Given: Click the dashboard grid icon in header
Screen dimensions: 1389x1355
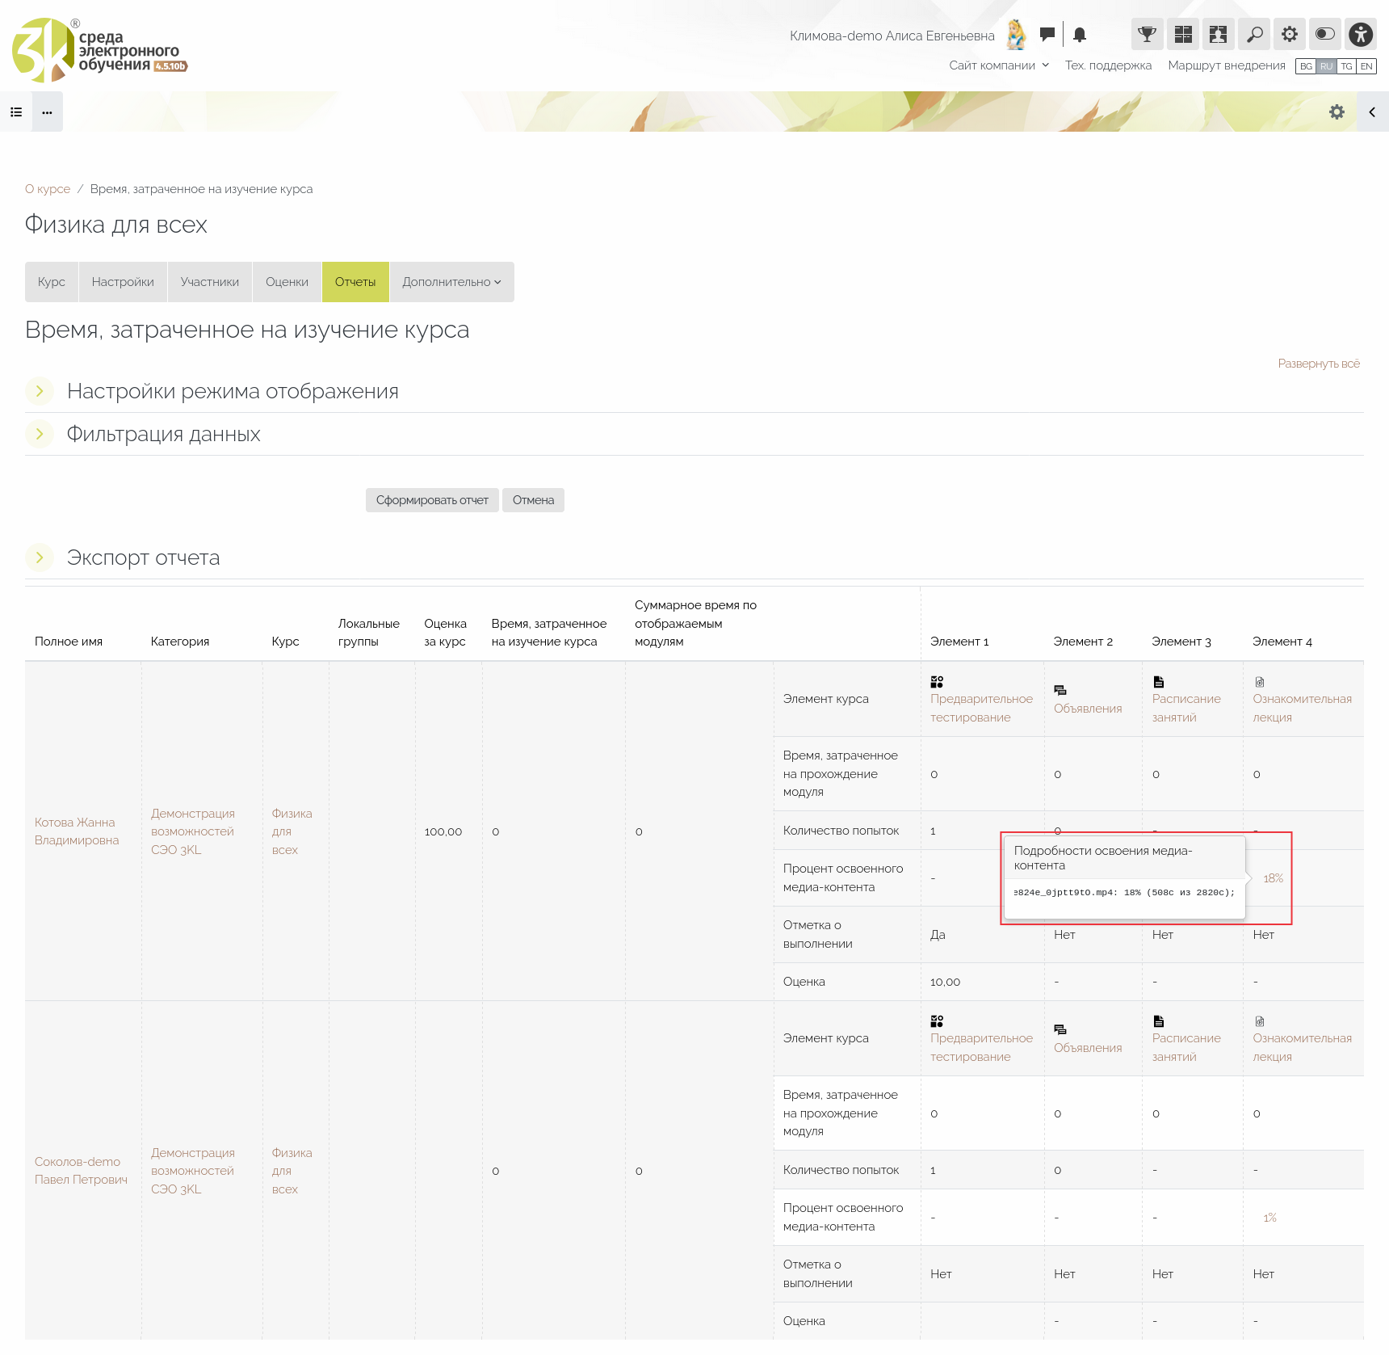Looking at the screenshot, I should (1182, 34).
